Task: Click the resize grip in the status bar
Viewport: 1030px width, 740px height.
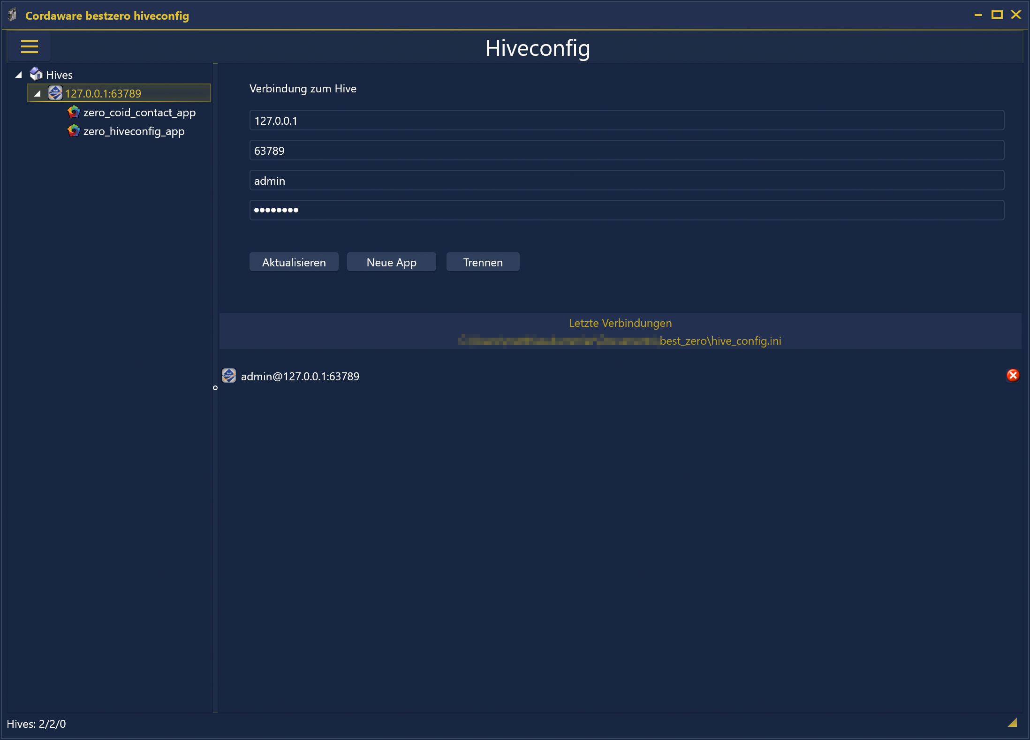Action: click(1013, 723)
